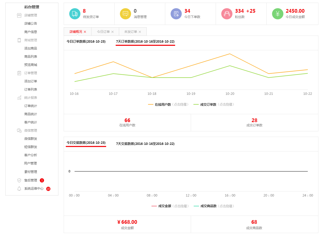Image resolution: width=329 pixels, height=236 pixels.
Task: Open 素材管理 in sidebar
Action: [x=31, y=172]
